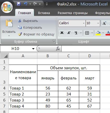This screenshot has height=113, width=110.
Task: Toggle italic К formatting
Action: (69, 33)
